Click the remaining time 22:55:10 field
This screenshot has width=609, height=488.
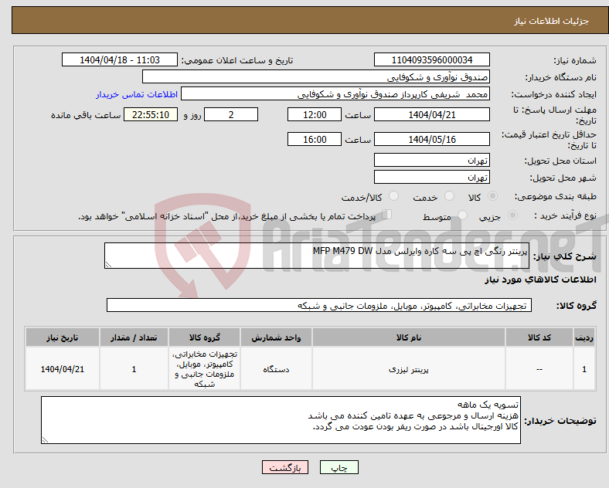pos(151,114)
